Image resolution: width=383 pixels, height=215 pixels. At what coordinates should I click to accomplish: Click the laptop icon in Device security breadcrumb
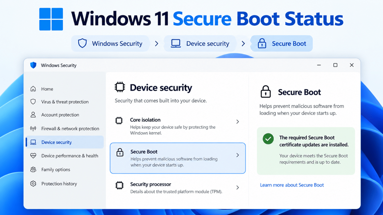[x=176, y=44]
